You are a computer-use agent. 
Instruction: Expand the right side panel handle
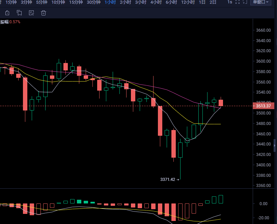(x=275, y=146)
